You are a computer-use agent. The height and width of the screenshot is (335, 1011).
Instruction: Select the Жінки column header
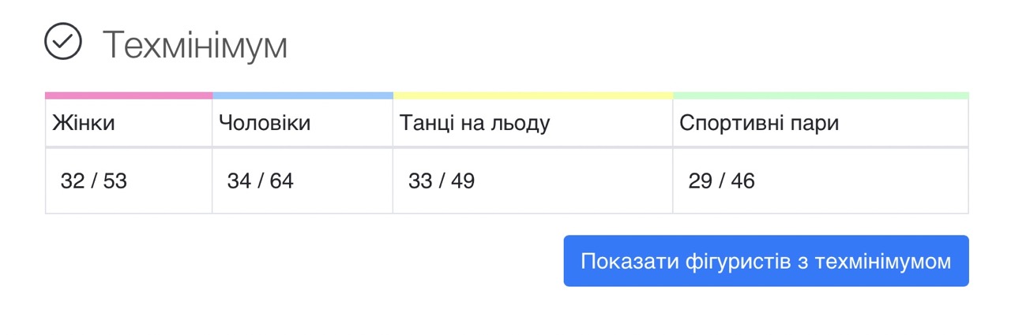[84, 124]
